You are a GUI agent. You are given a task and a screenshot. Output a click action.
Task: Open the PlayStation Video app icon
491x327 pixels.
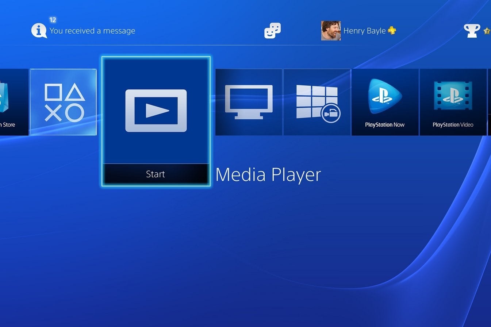453,101
